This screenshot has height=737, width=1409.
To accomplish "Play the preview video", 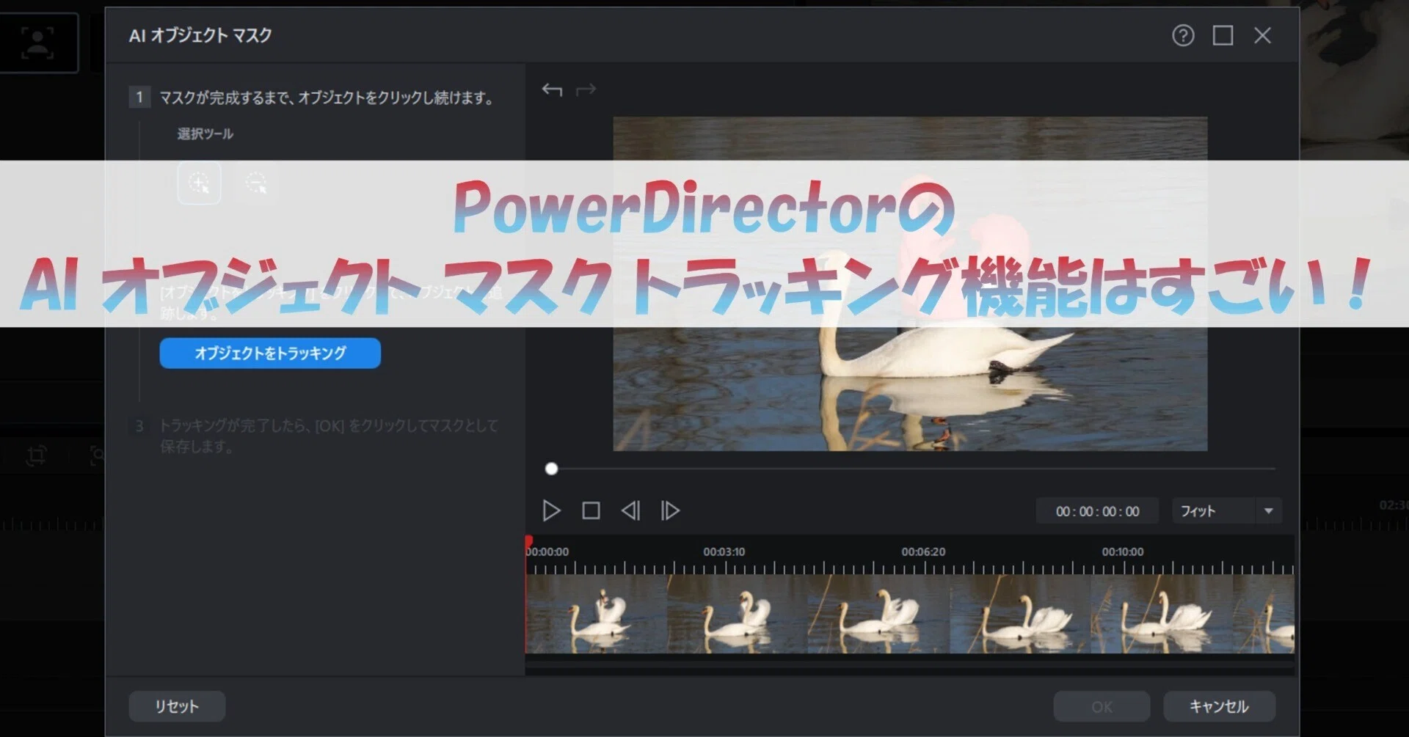I will (551, 510).
